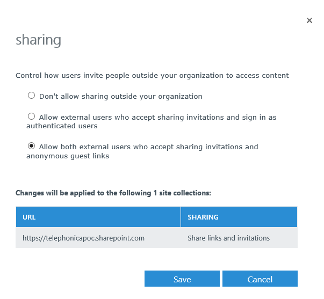
Task: Click the wrapped "anonymous guest links" text line
Action: tap(68, 156)
